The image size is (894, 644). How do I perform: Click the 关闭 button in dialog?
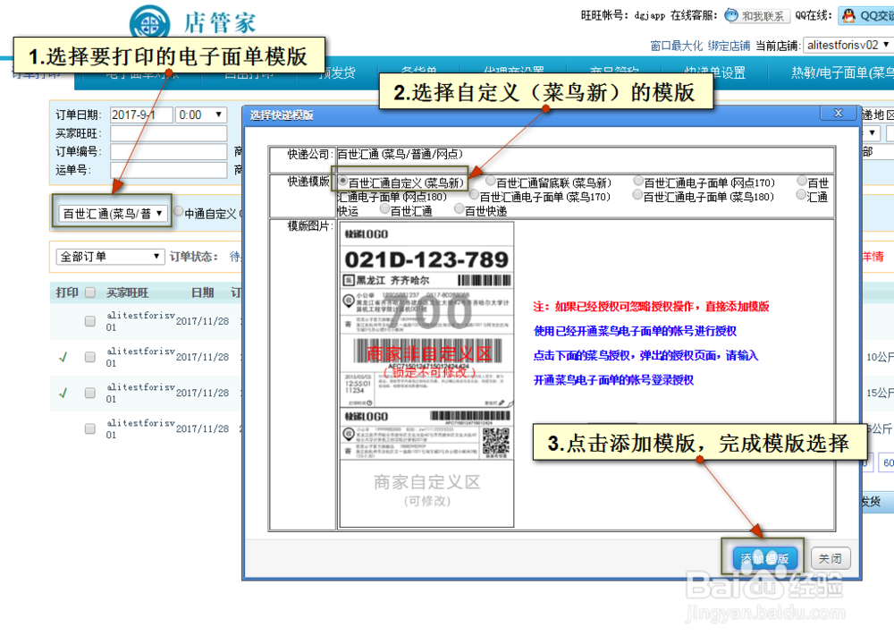[831, 558]
